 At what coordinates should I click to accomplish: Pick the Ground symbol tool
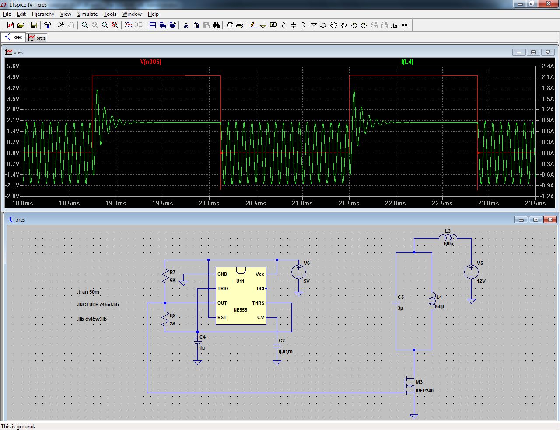point(263,25)
